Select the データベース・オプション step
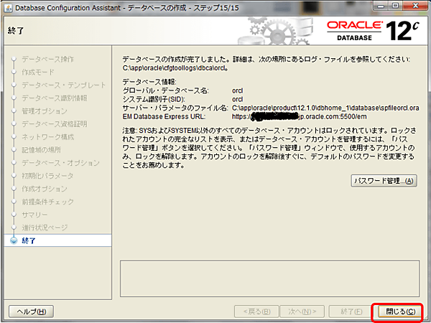This screenshot has height=323, width=431. click(60, 163)
